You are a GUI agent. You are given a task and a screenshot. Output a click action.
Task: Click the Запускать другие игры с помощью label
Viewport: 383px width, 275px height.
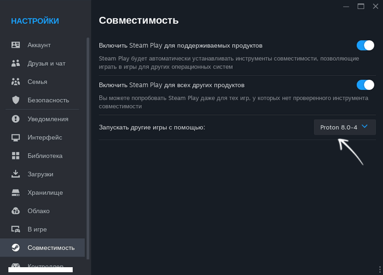pyautogui.click(x=152, y=127)
